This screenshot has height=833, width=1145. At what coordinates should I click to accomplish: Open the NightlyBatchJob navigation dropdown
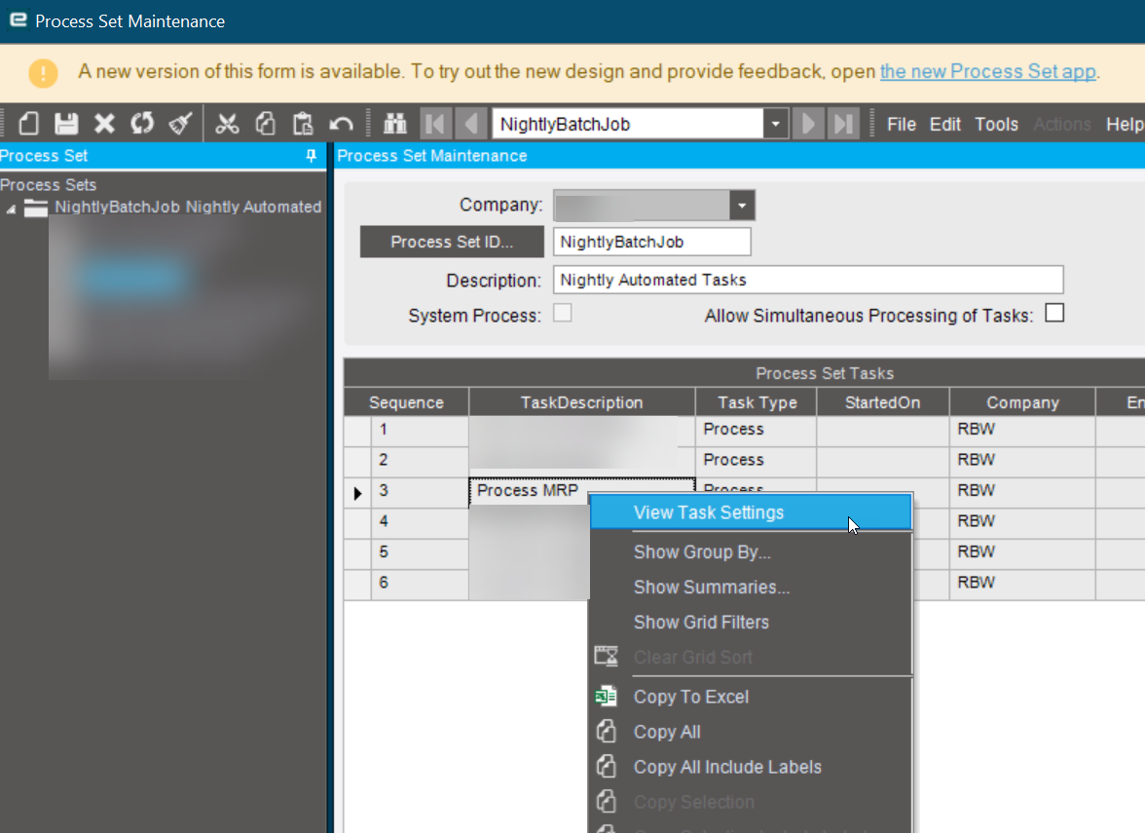pyautogui.click(x=775, y=124)
